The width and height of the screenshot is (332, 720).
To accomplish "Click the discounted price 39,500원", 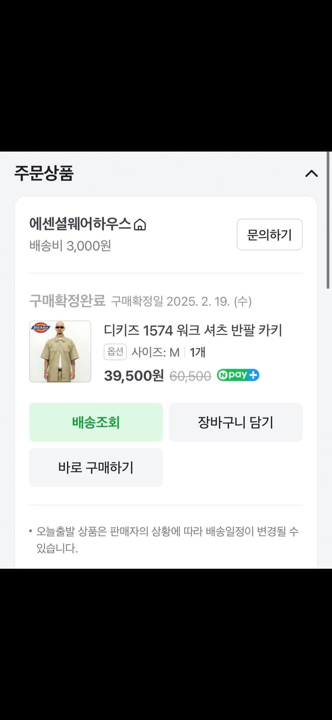I will point(134,376).
